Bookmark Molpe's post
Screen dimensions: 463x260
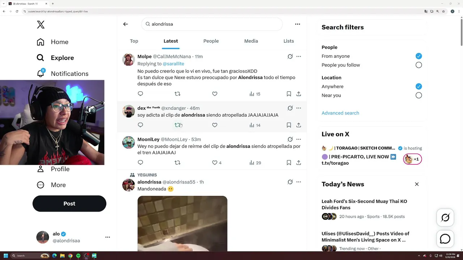tap(289, 94)
